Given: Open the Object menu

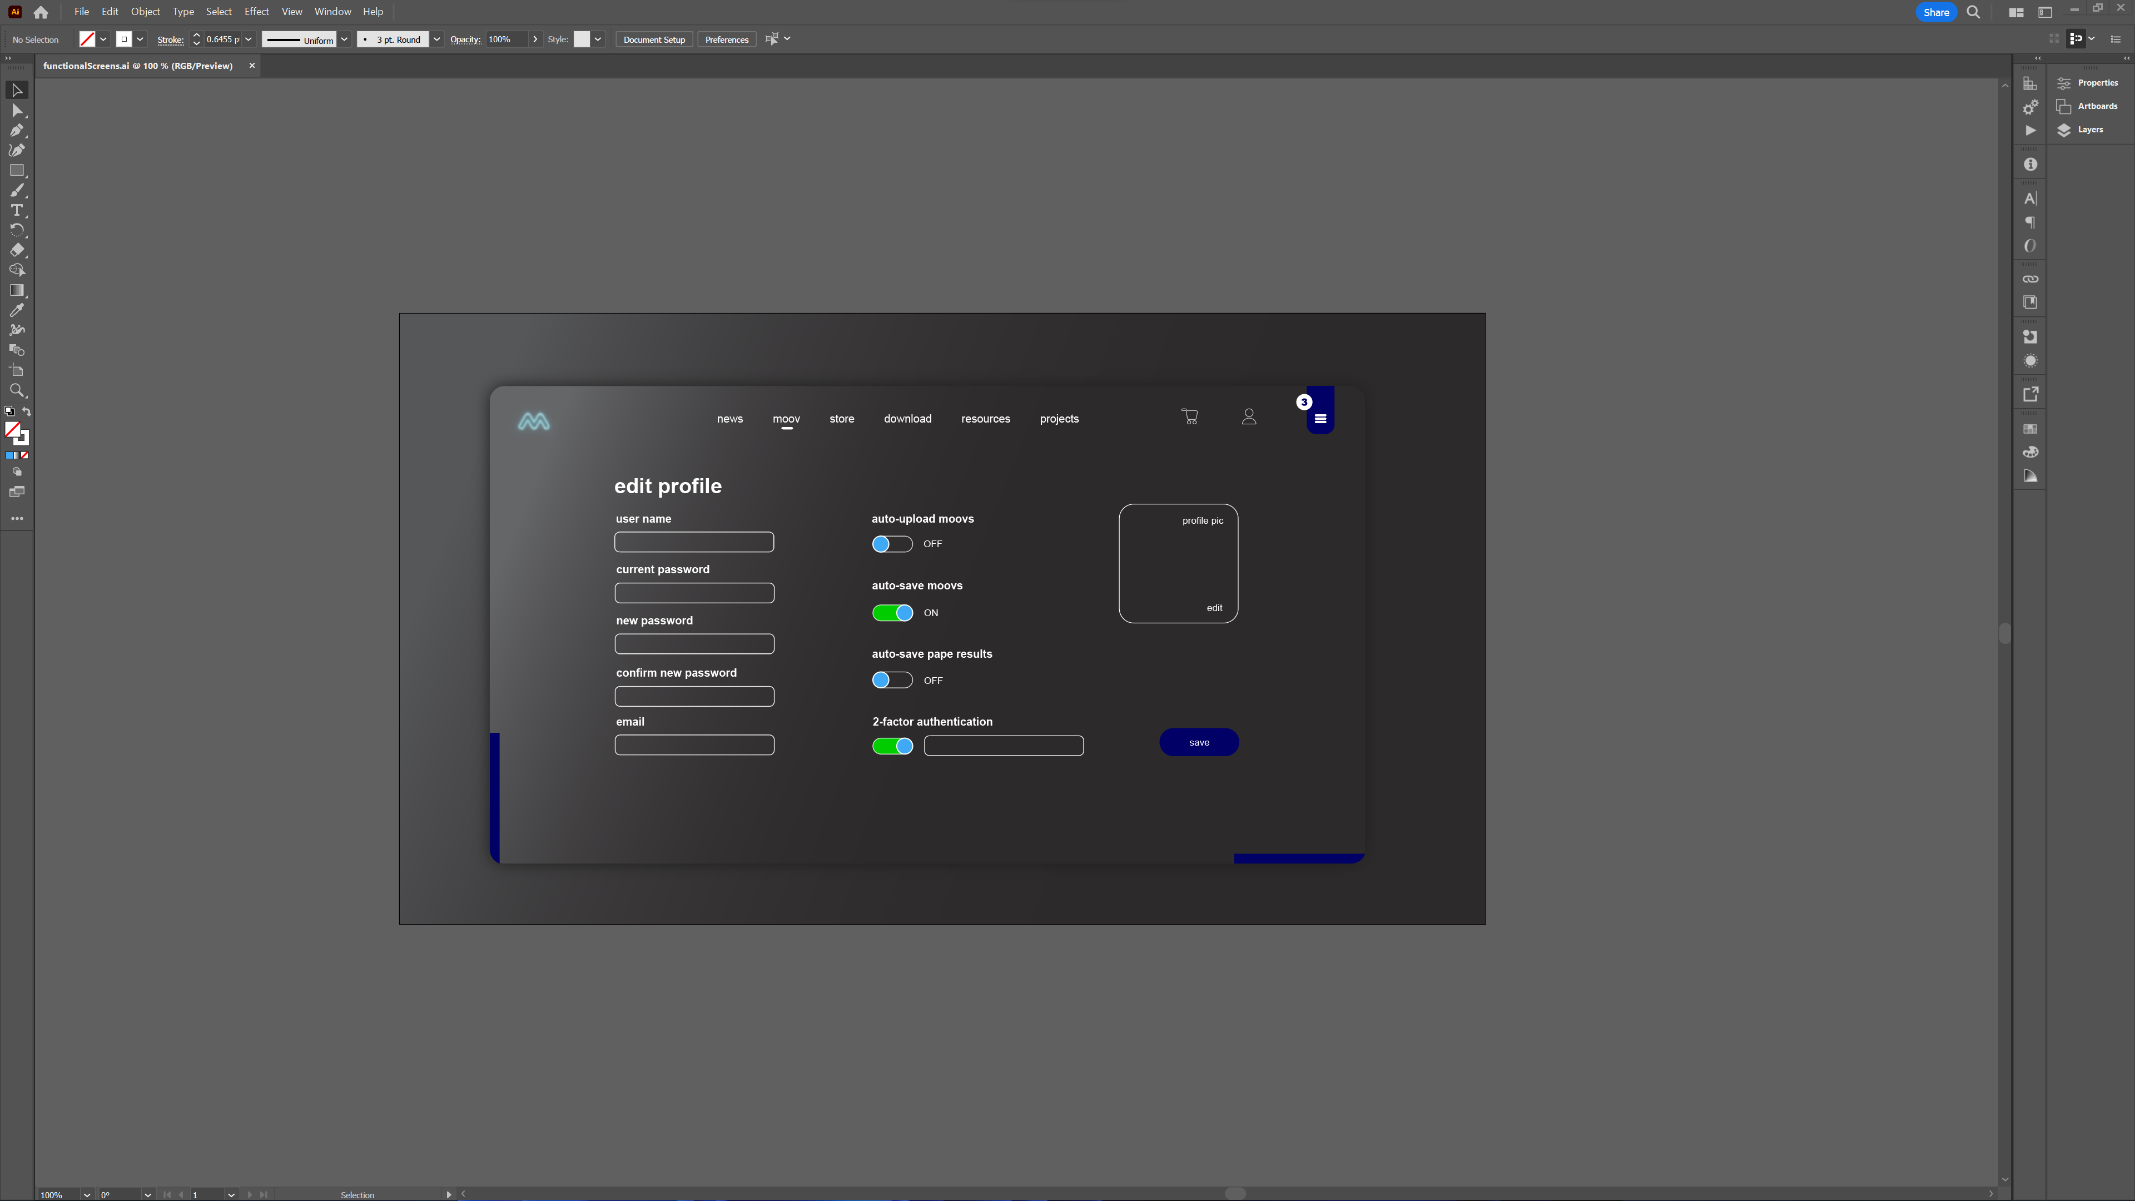Looking at the screenshot, I should pos(145,12).
